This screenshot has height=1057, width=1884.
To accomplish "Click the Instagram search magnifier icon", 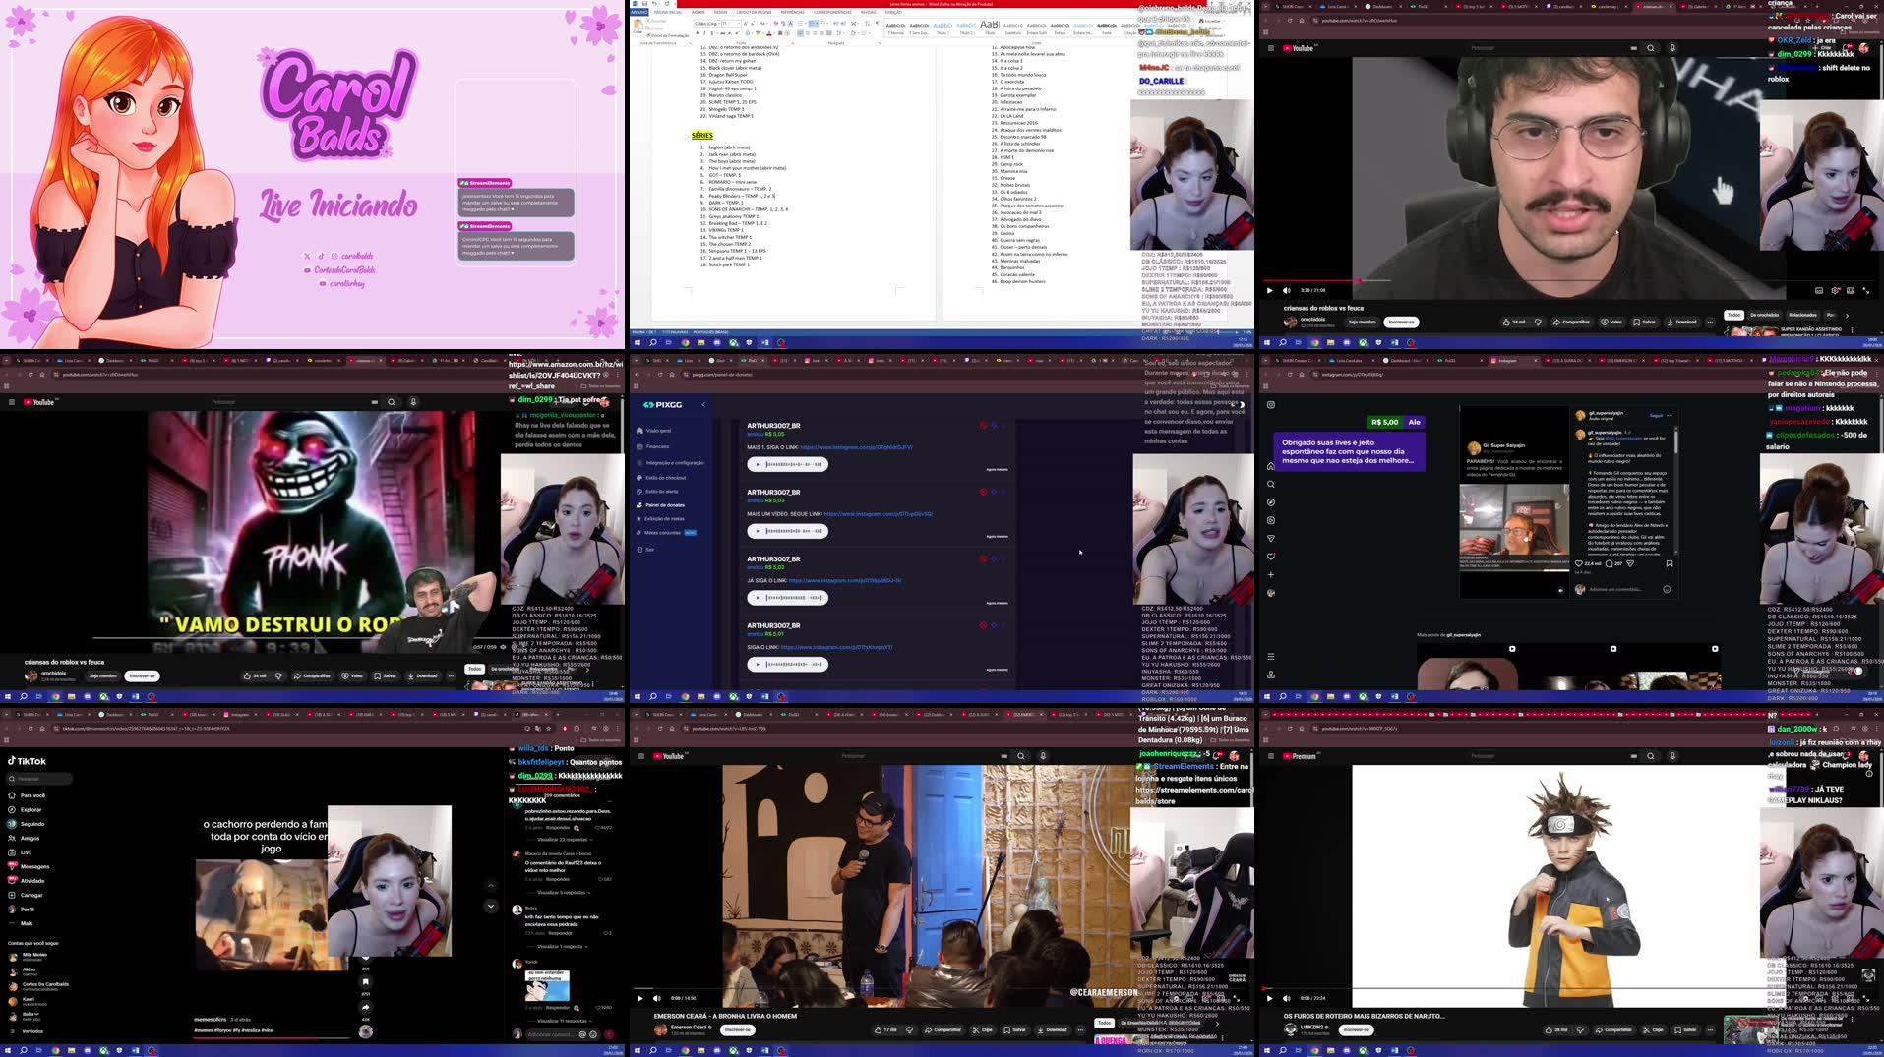I will point(1271,484).
